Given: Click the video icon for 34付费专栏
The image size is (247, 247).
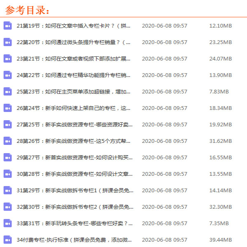Looking at the screenshot, I should (x=7, y=240).
